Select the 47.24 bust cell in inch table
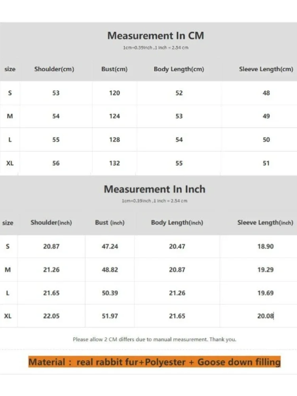The image size is (297, 396). [110, 246]
